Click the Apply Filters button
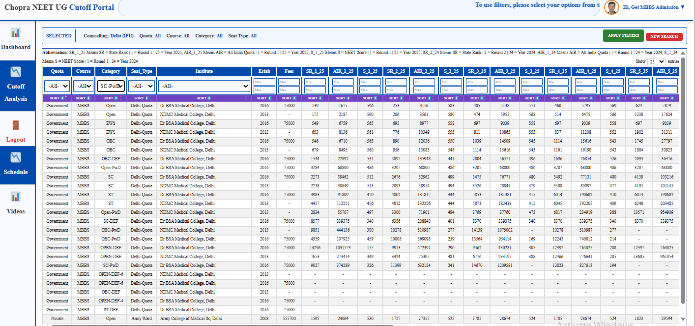Screen dimensions: 695x326 623,36
